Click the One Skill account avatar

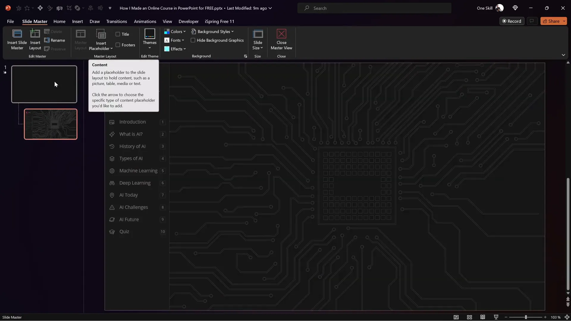click(500, 8)
